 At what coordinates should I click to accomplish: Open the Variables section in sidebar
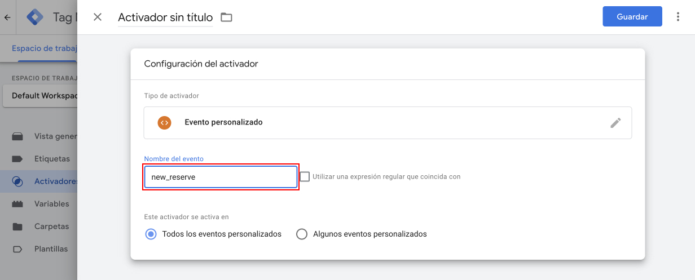[x=51, y=204]
